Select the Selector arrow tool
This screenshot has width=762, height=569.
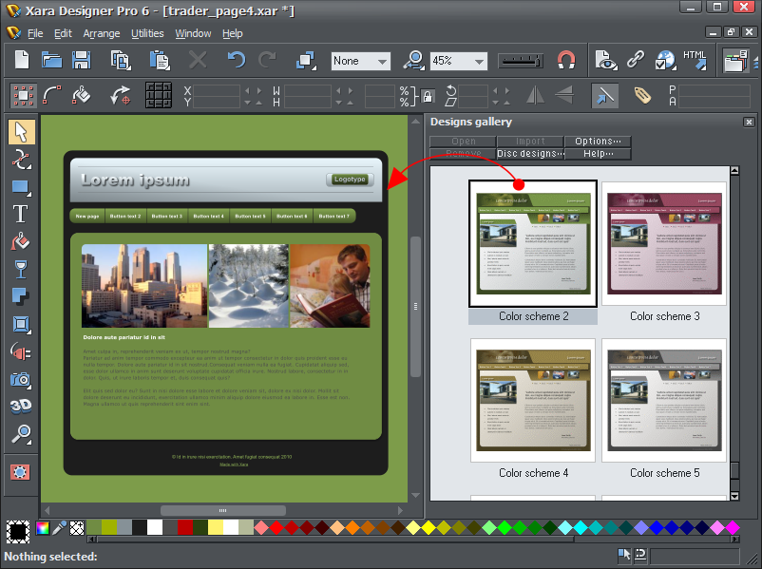pyautogui.click(x=22, y=132)
